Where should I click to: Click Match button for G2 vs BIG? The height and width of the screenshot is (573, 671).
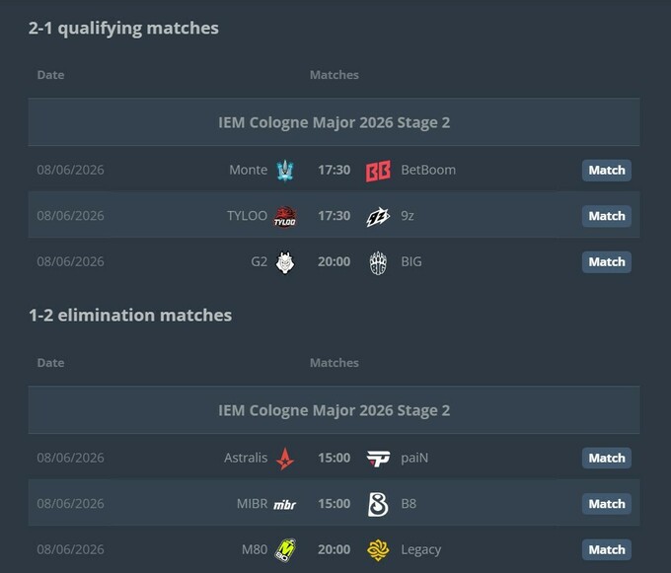point(607,261)
